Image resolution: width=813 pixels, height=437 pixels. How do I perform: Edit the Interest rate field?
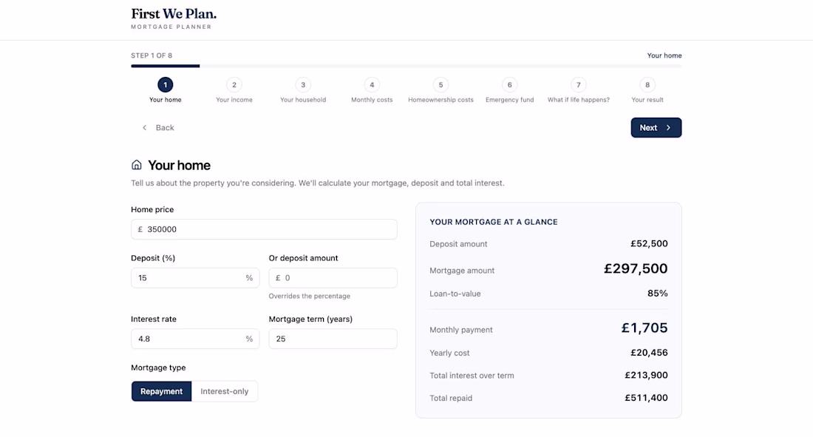(x=195, y=339)
